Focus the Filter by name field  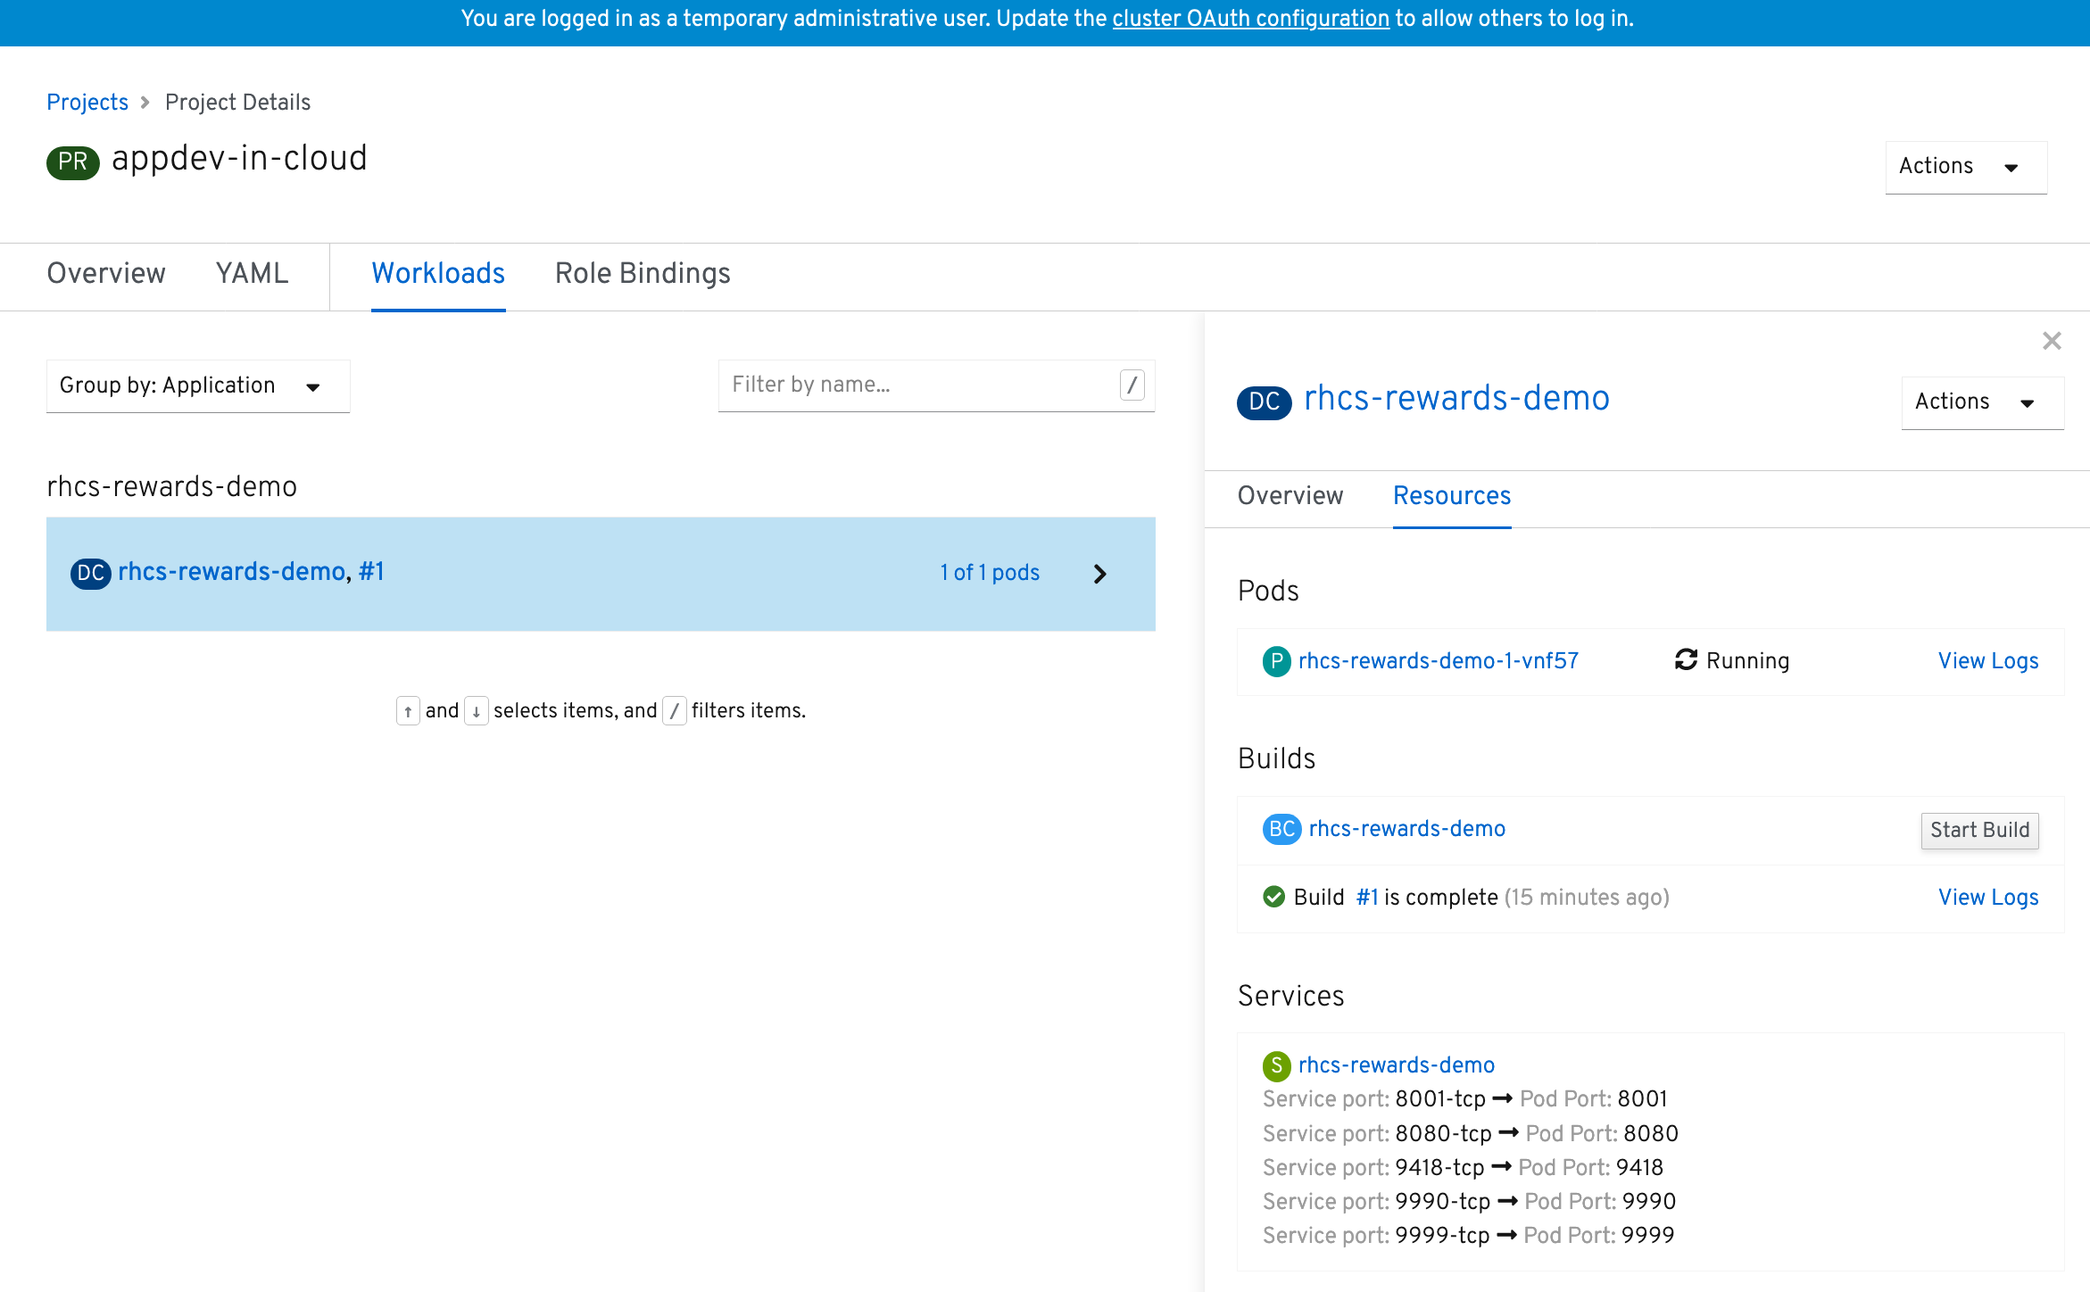click(x=919, y=385)
